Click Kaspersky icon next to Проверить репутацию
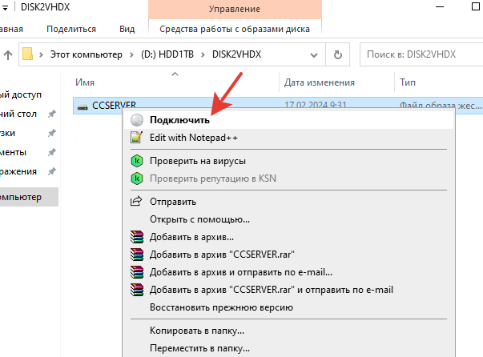The width and height of the screenshot is (483, 357). coord(137,178)
